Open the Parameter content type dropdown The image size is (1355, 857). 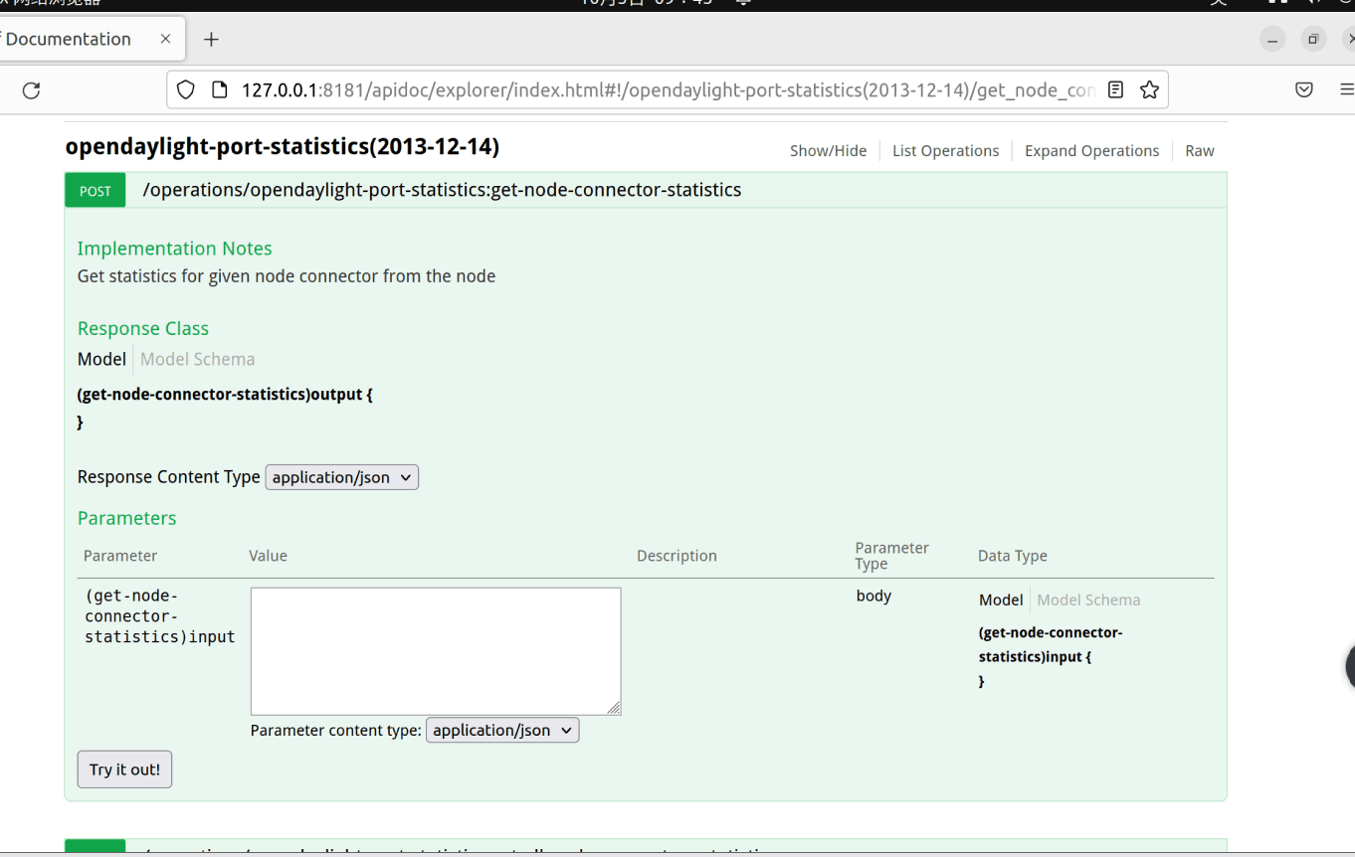pos(502,730)
